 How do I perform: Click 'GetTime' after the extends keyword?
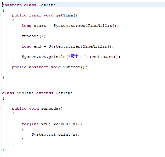click(x=64, y=93)
